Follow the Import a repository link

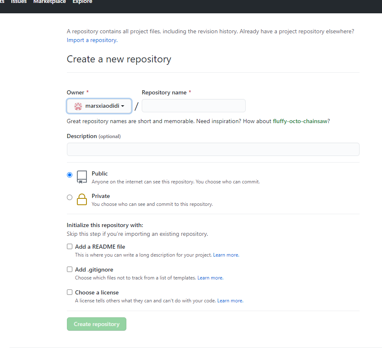(x=91, y=40)
